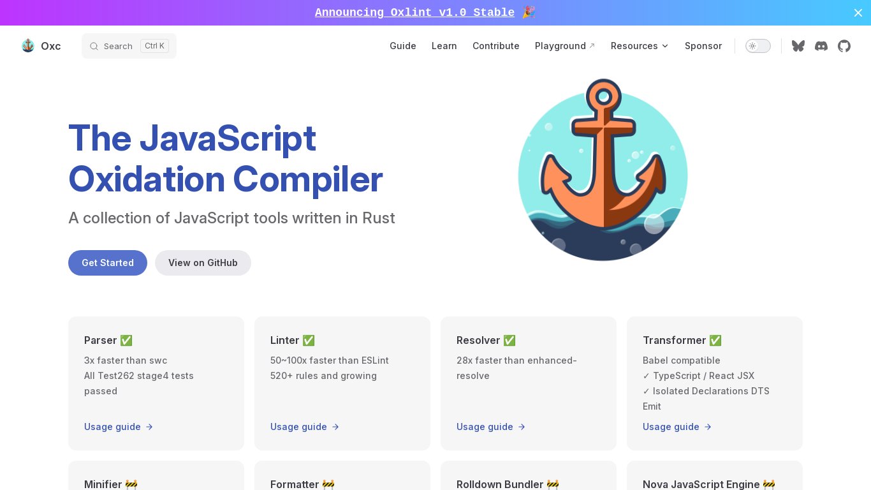Viewport: 871px width, 490px height.
Task: Open the GitHub repository icon
Action: click(x=844, y=46)
